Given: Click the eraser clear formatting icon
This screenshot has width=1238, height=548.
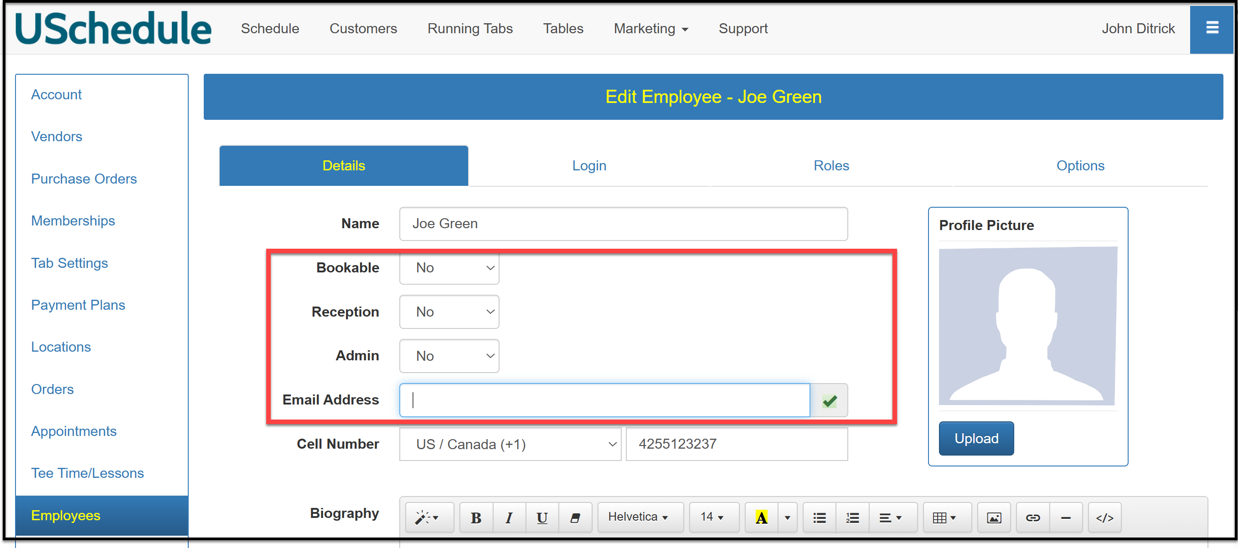Looking at the screenshot, I should [575, 517].
